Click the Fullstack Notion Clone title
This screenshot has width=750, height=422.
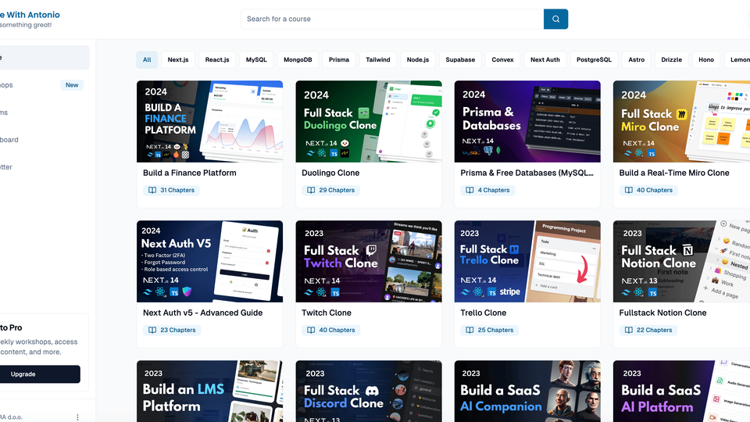pos(662,313)
